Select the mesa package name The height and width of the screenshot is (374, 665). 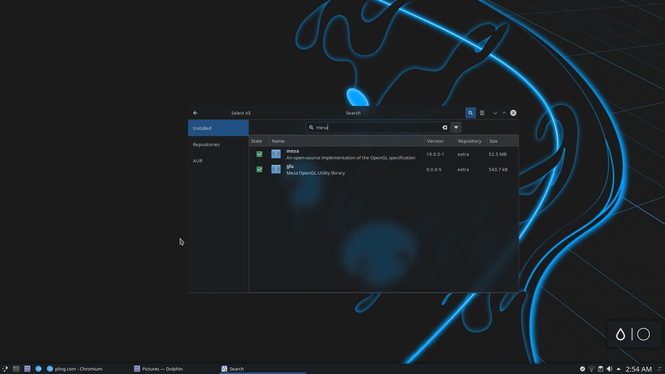pyautogui.click(x=292, y=151)
